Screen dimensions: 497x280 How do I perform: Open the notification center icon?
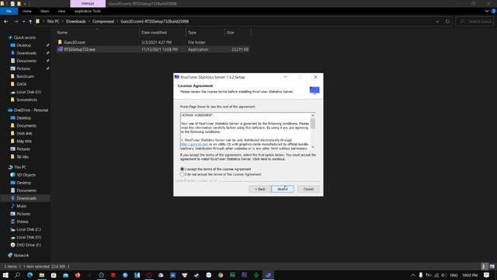tap(487, 275)
